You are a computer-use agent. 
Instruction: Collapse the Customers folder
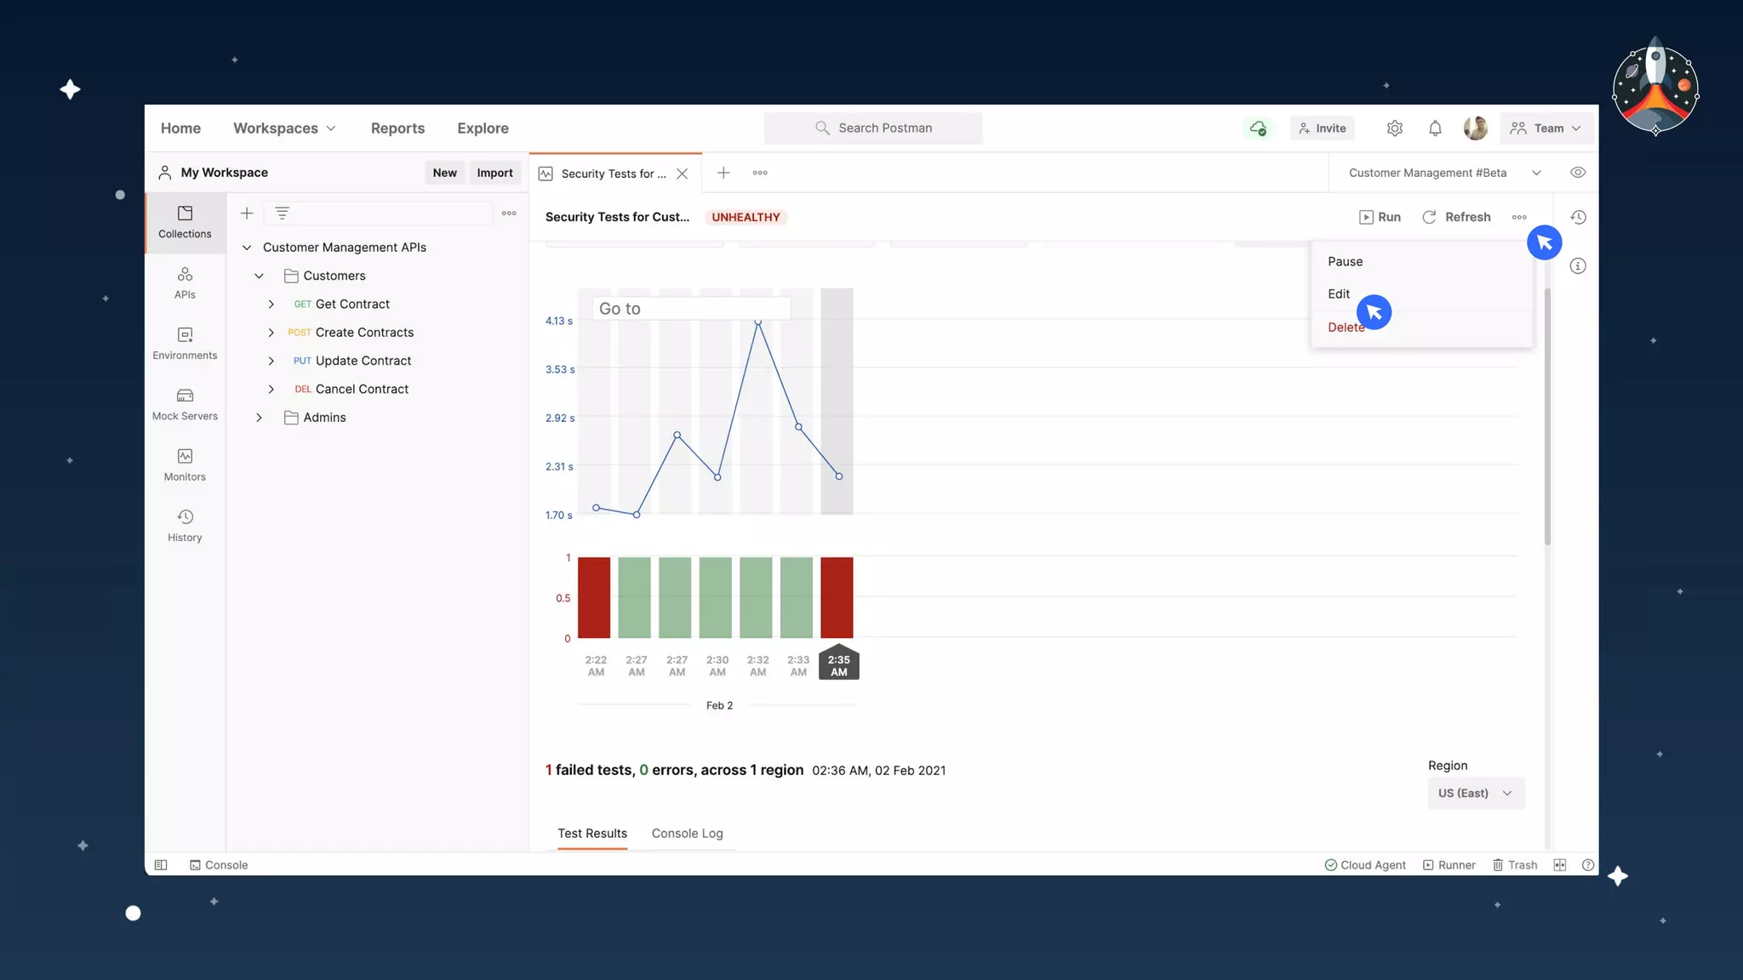coord(259,276)
